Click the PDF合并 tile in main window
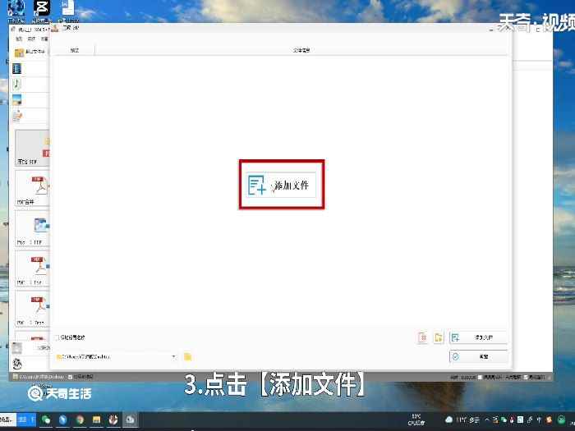 (32, 188)
